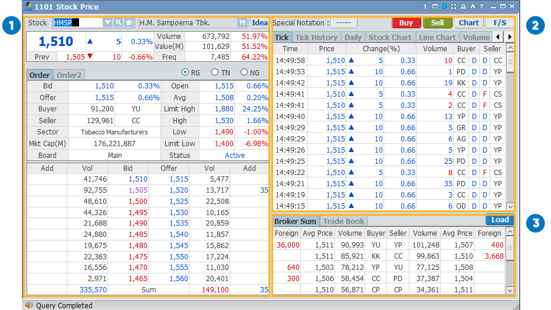The height and width of the screenshot is (310, 551).
Task: Click the favorite star icon beside stock code
Action: [x=129, y=23]
